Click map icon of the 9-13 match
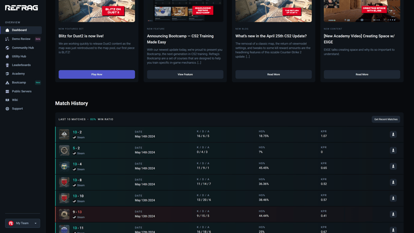This screenshot has width=414, height=233. [x=64, y=214]
